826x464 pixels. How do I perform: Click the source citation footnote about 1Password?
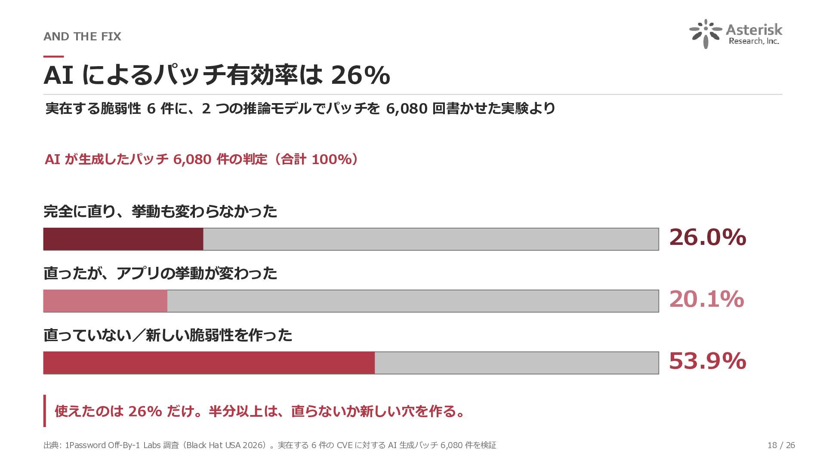[270, 445]
